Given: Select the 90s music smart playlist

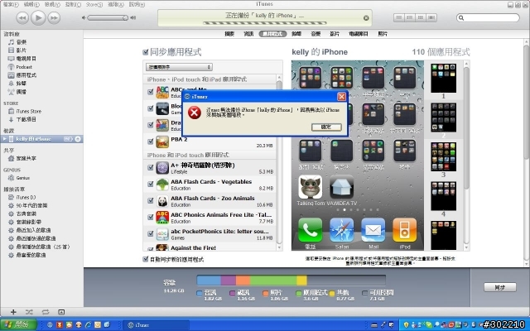Looking at the screenshot, I should pos(31,205).
